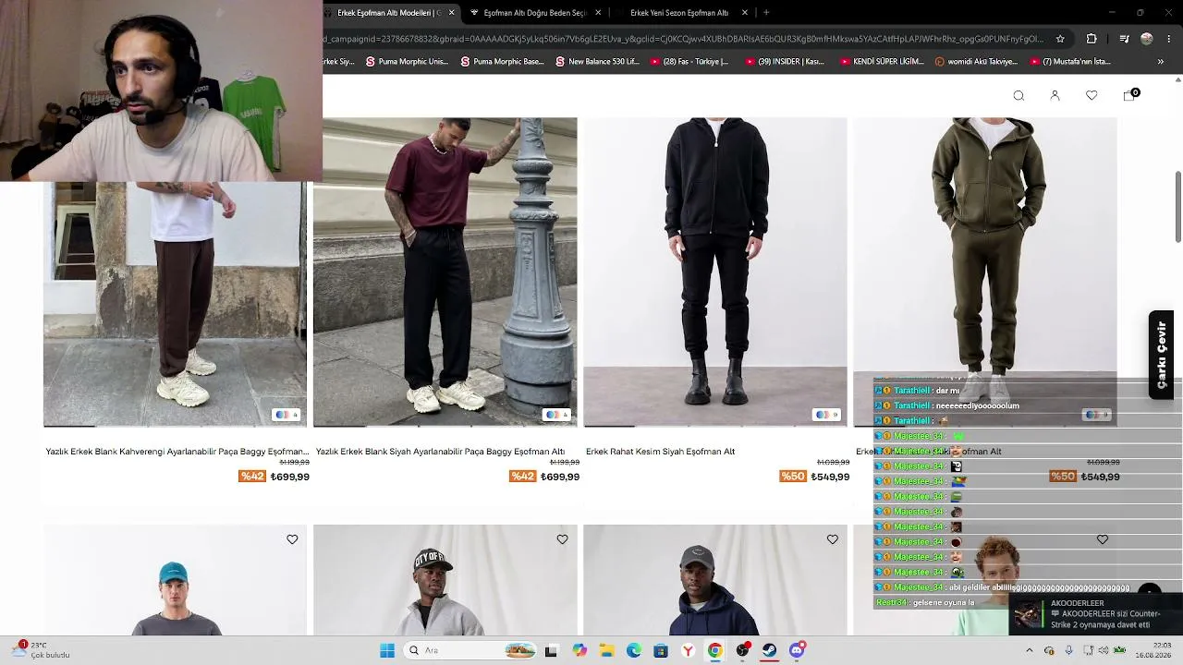Screen dimensions: 1183x665
Task: Favorite the teal cap model product
Action: point(292,539)
